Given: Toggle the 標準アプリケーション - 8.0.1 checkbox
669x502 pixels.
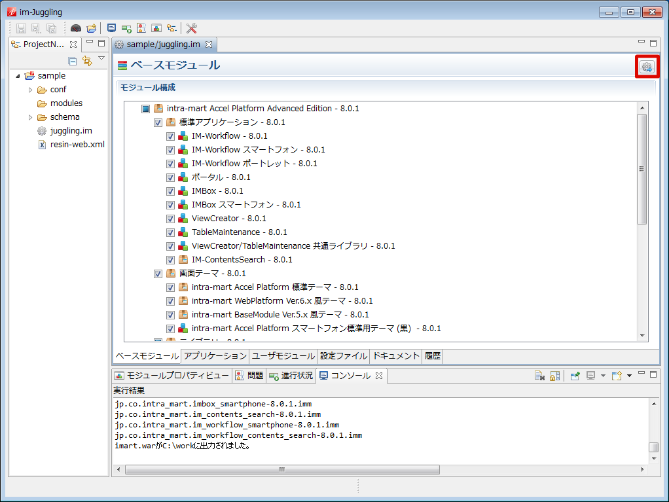Looking at the screenshot, I should click(x=158, y=123).
